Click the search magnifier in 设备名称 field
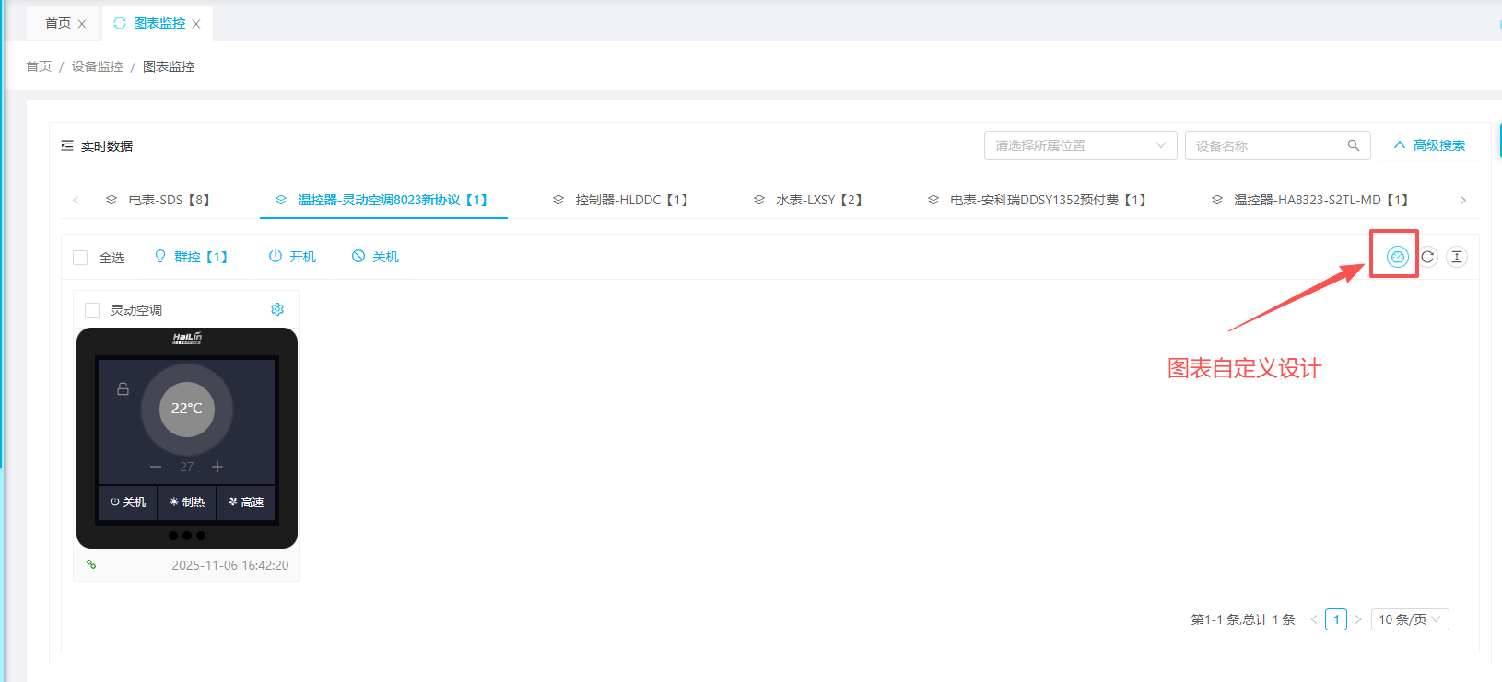1502x682 pixels. pyautogui.click(x=1353, y=145)
